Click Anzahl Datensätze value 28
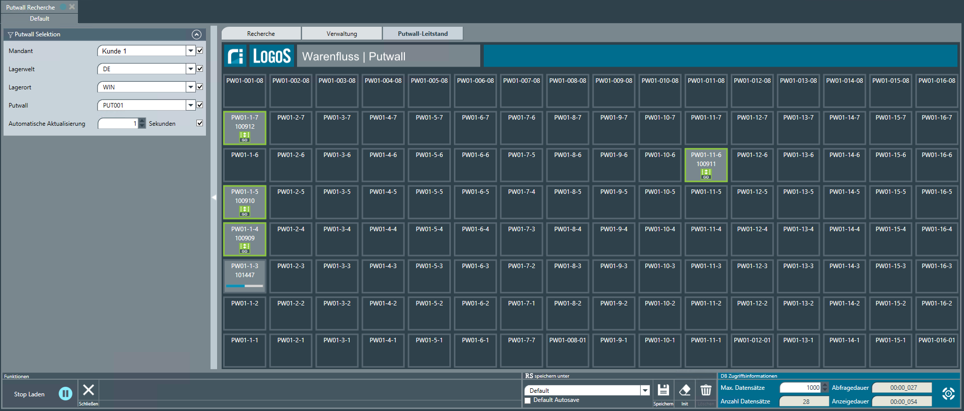Image resolution: width=964 pixels, height=411 pixels. coord(804,401)
